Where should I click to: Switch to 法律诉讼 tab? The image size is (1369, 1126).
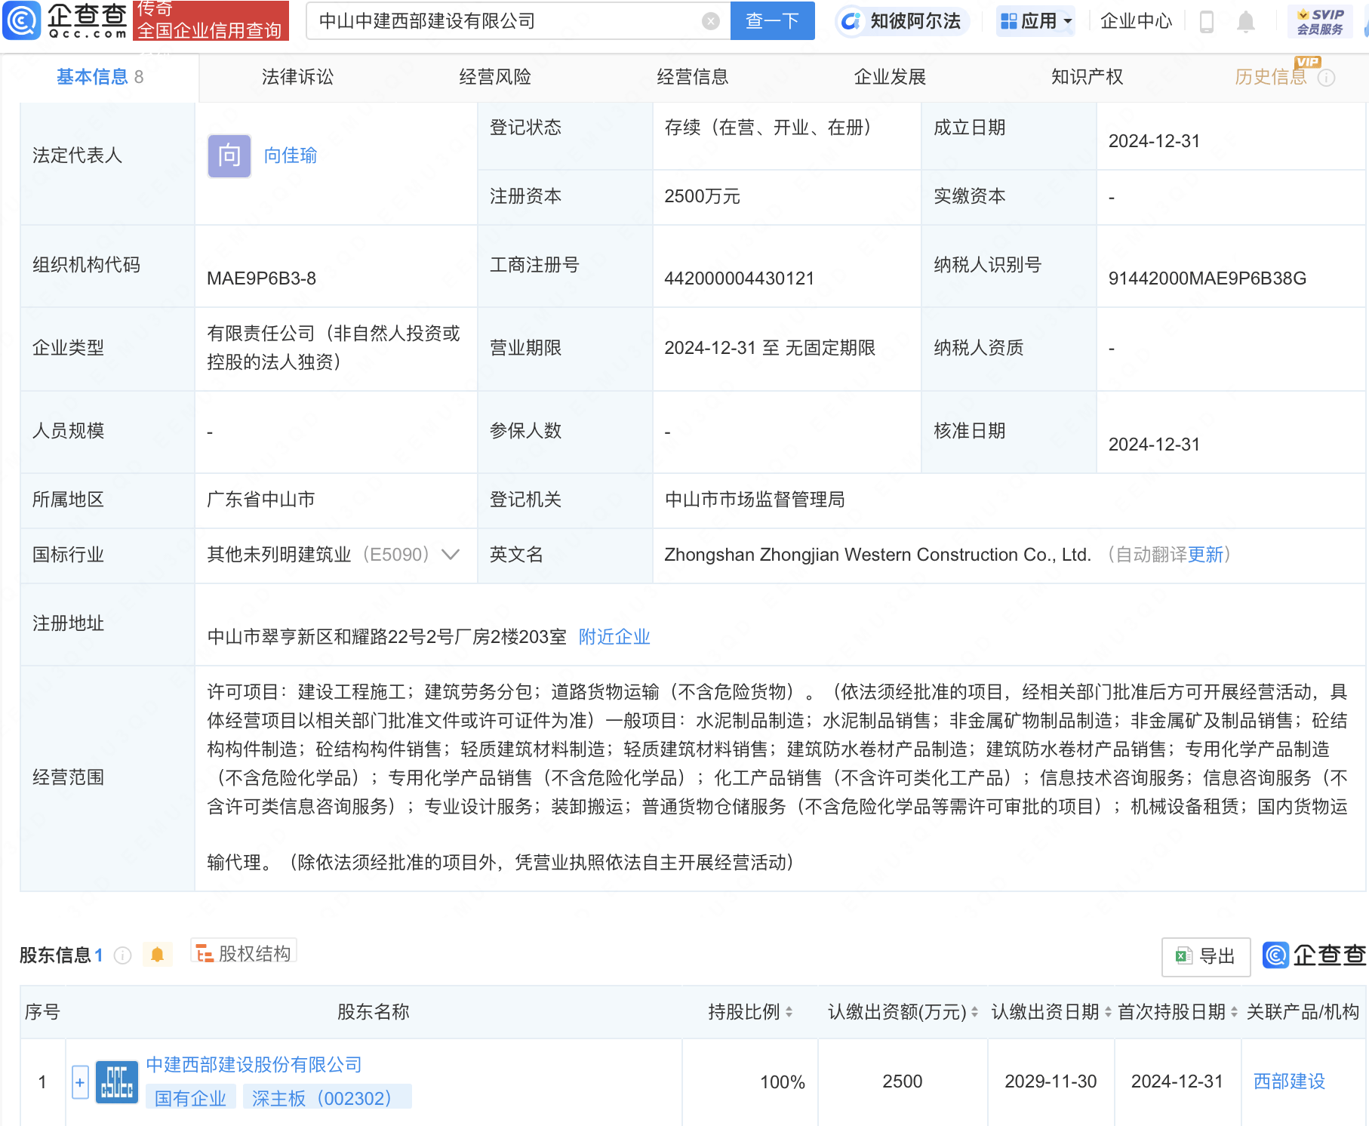tap(297, 77)
